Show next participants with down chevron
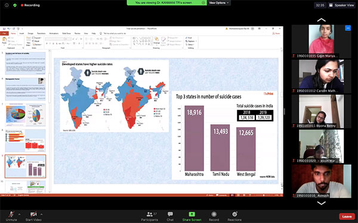 click(321, 203)
